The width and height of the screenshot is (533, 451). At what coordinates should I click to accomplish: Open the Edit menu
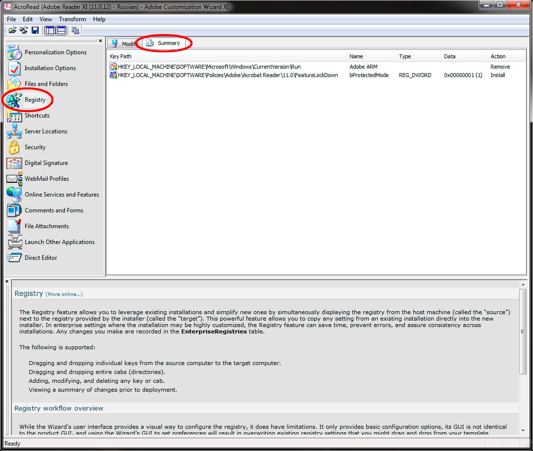click(28, 19)
